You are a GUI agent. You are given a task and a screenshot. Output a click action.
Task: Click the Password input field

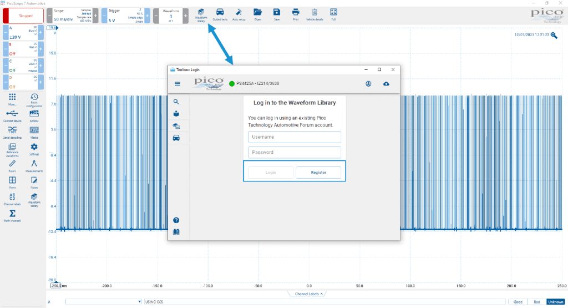pos(294,152)
